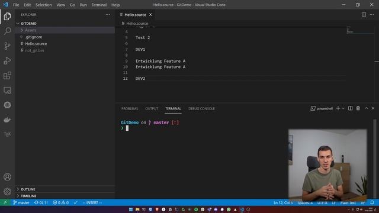379x213 pixels.
Task: Maximize the panel with up chevron
Action: click(366, 108)
